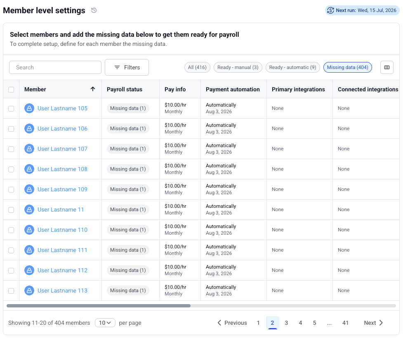The image size is (403, 338).
Task: Click the avatar icon of User Lastname 107
Action: coord(29,149)
